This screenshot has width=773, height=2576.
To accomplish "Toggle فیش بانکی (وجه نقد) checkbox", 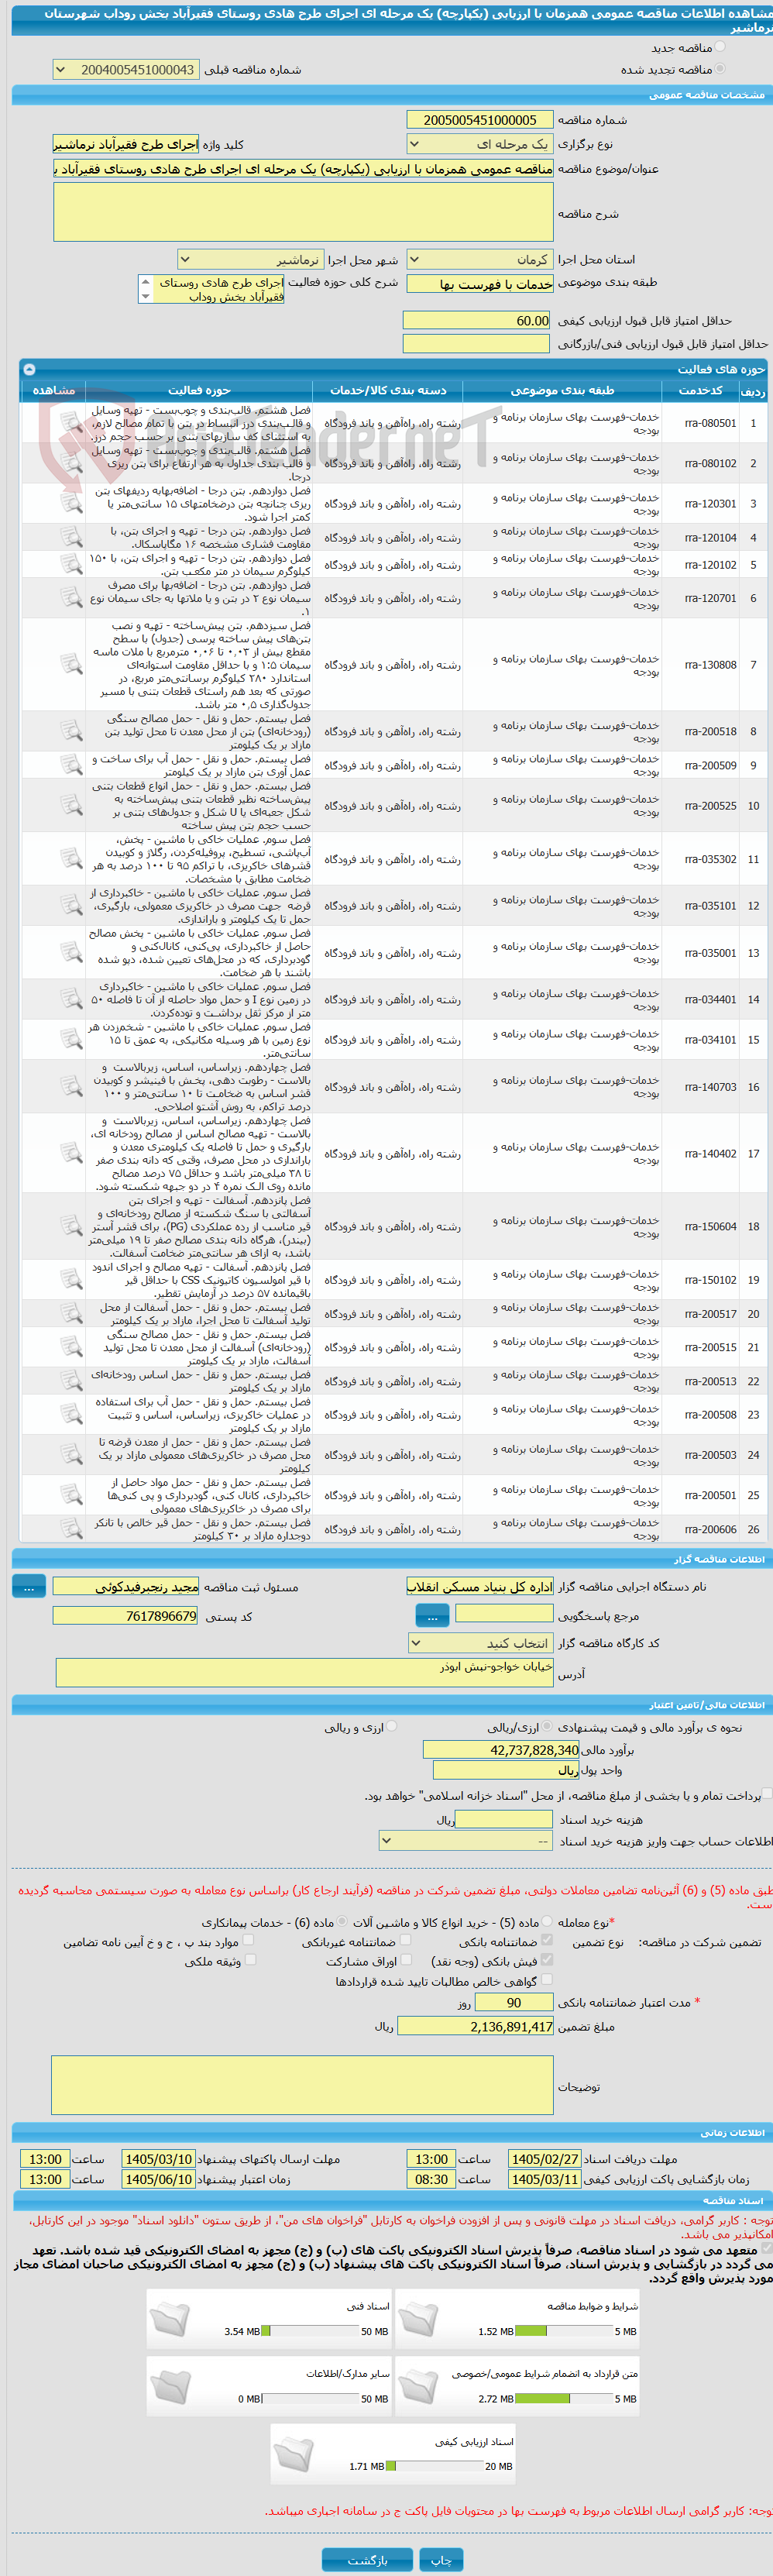I will pyautogui.click(x=546, y=1960).
